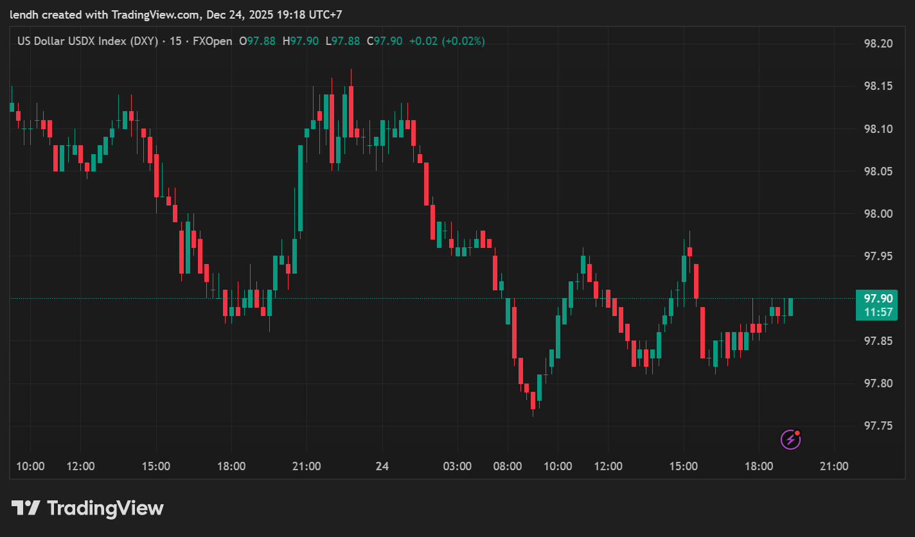This screenshot has width=915, height=537.
Task: Click the 11:57 candle countdown timer
Action: [878, 312]
